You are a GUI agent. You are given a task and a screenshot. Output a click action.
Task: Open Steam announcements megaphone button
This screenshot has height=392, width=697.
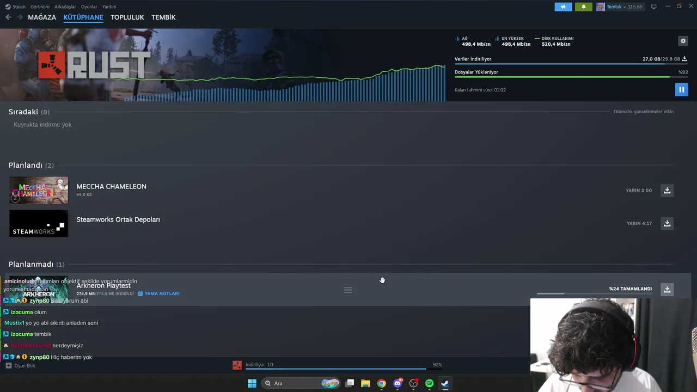click(x=564, y=7)
